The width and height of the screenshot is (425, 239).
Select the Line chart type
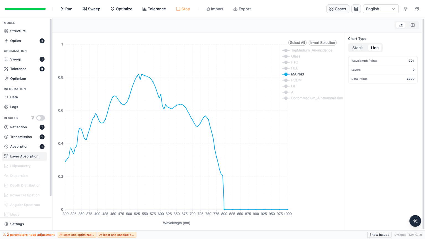click(x=375, y=48)
